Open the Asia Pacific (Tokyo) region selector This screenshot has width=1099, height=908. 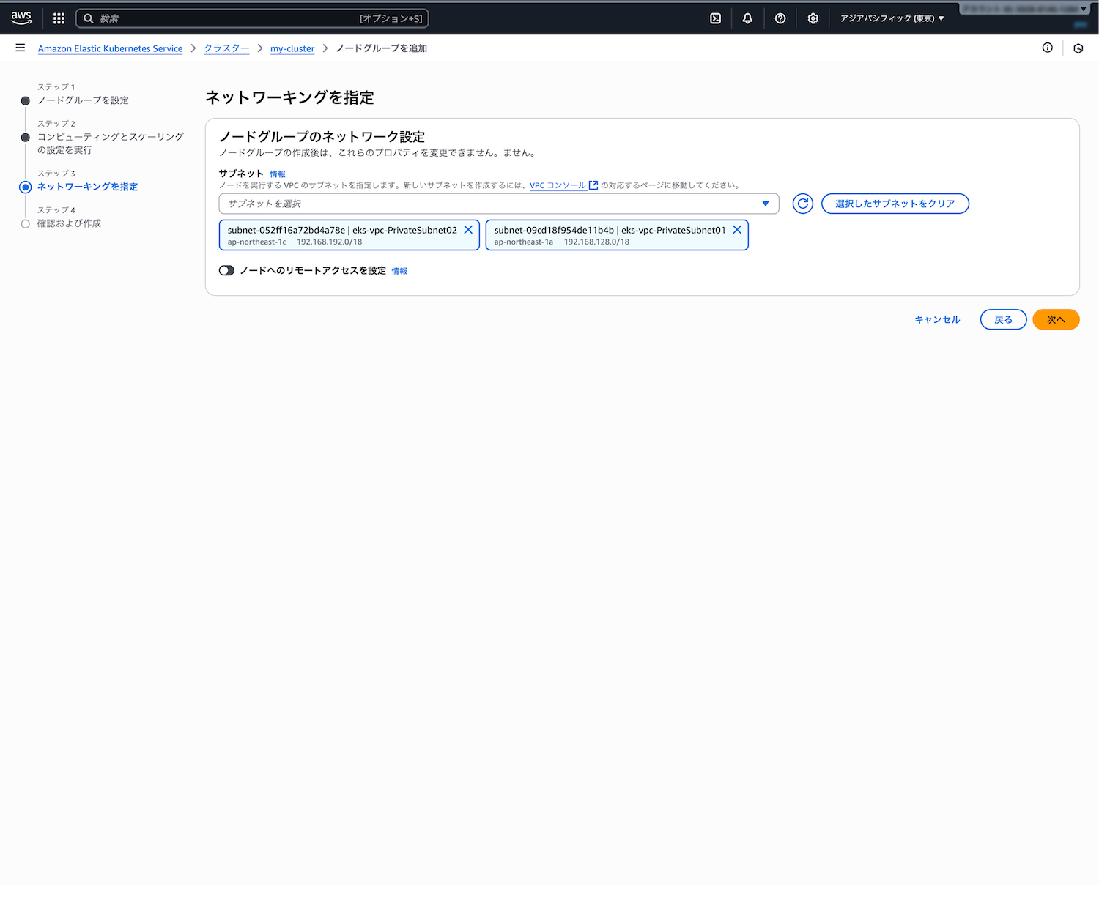892,18
